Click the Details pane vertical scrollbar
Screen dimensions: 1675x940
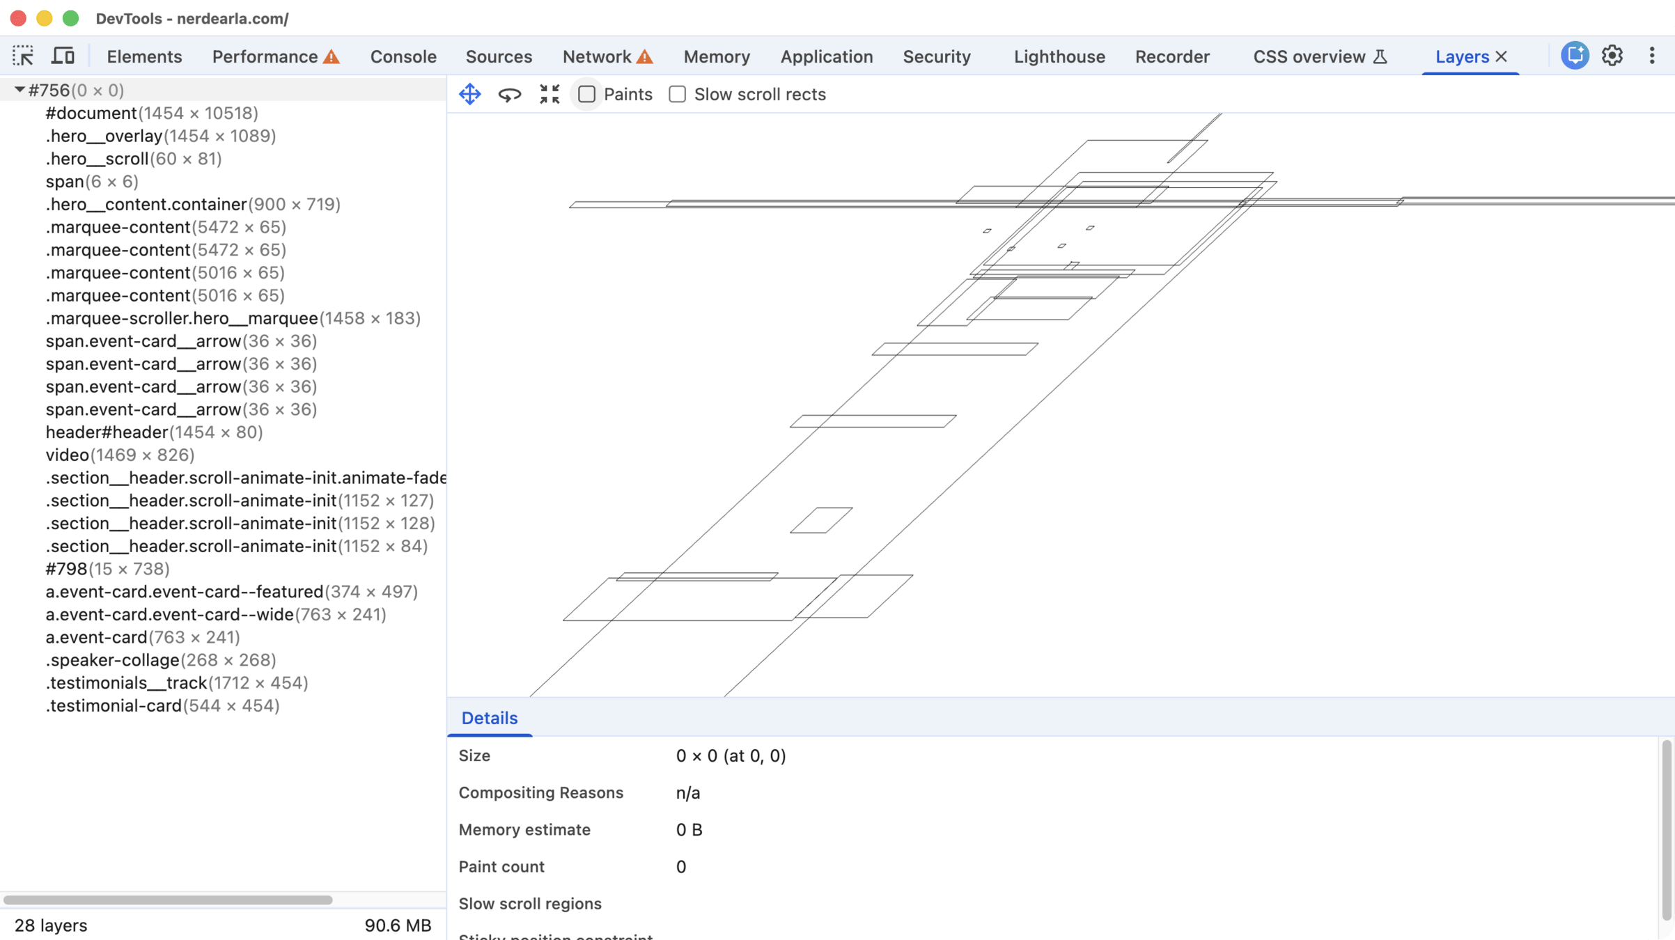pos(1666,829)
